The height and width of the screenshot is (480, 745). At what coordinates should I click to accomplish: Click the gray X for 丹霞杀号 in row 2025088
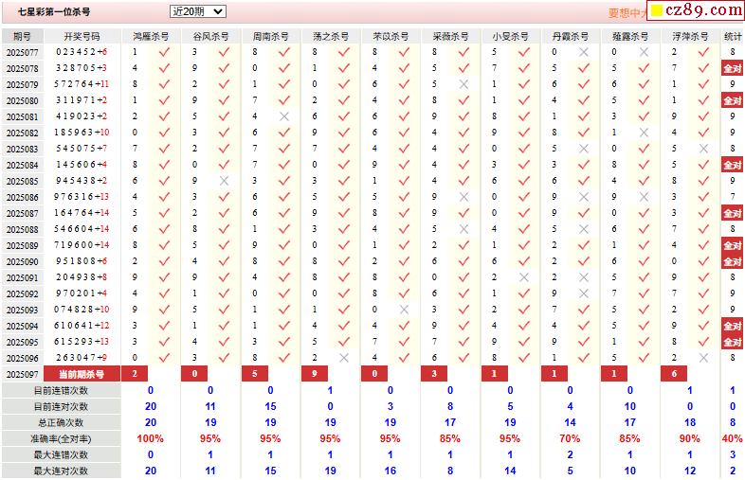click(x=584, y=229)
